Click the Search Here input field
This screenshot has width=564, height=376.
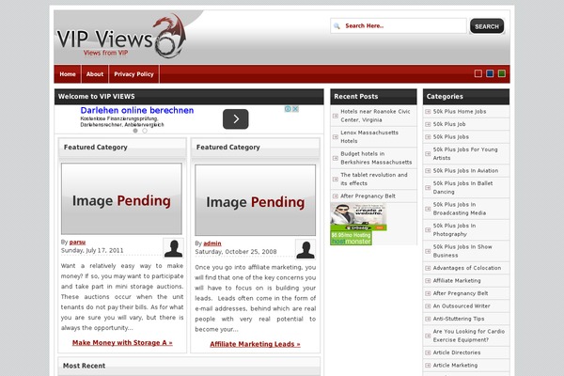pyautogui.click(x=399, y=26)
